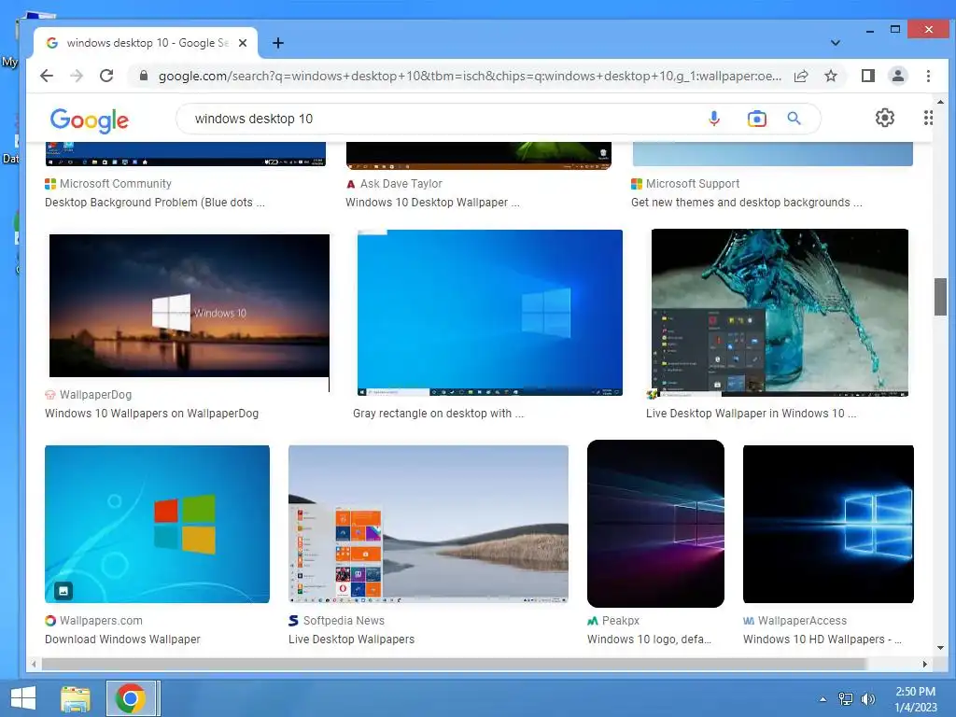Open Windows 10 Wallpapers on WallpaperDog
Viewport: 956px width, 717px height.
(x=152, y=414)
